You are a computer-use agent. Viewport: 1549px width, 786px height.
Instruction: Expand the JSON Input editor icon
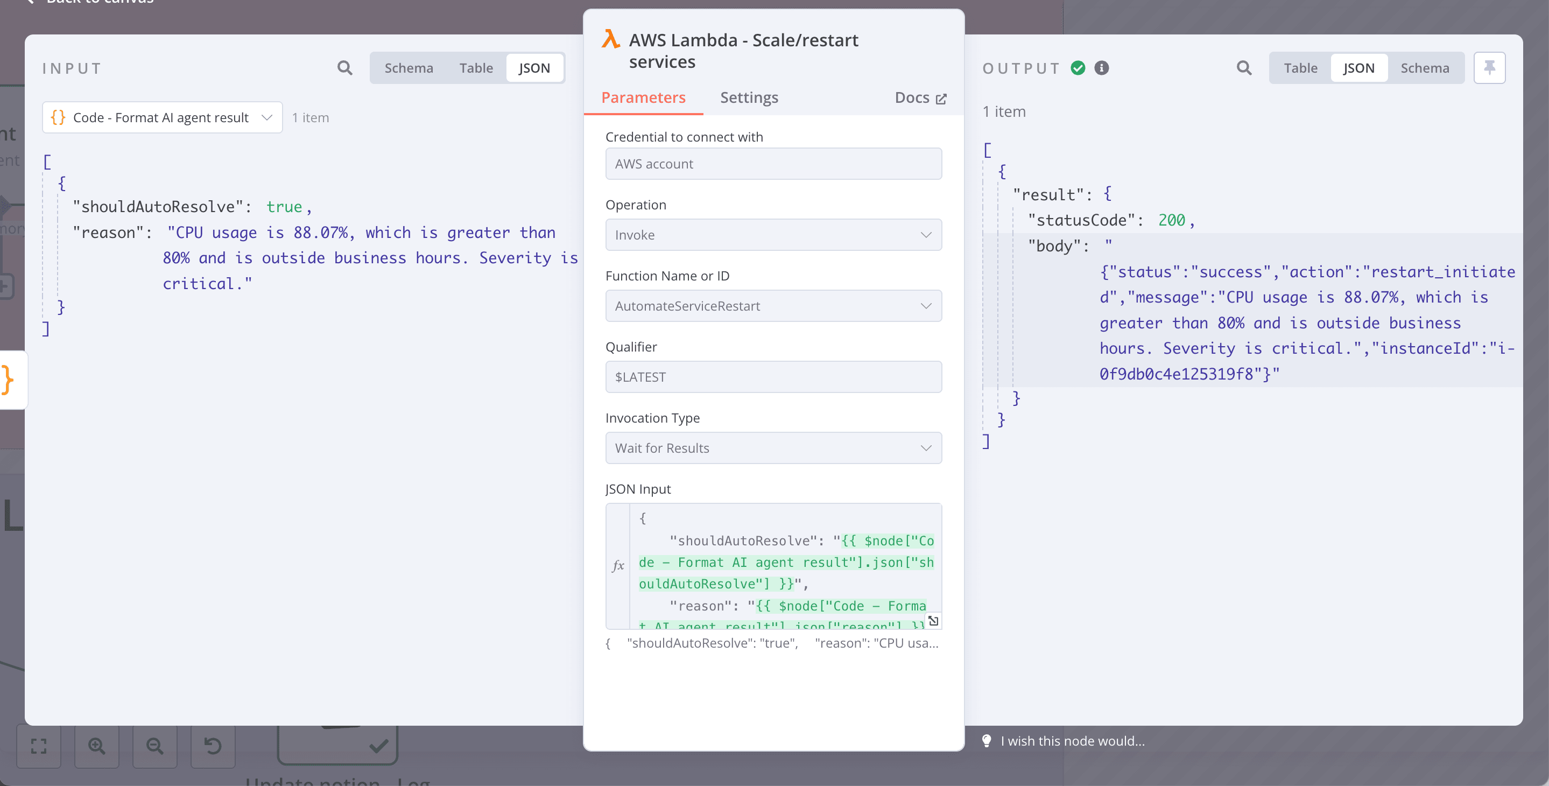933,621
